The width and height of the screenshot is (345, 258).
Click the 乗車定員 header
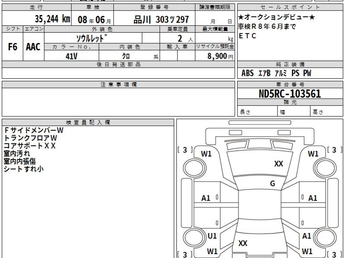tap(177, 29)
